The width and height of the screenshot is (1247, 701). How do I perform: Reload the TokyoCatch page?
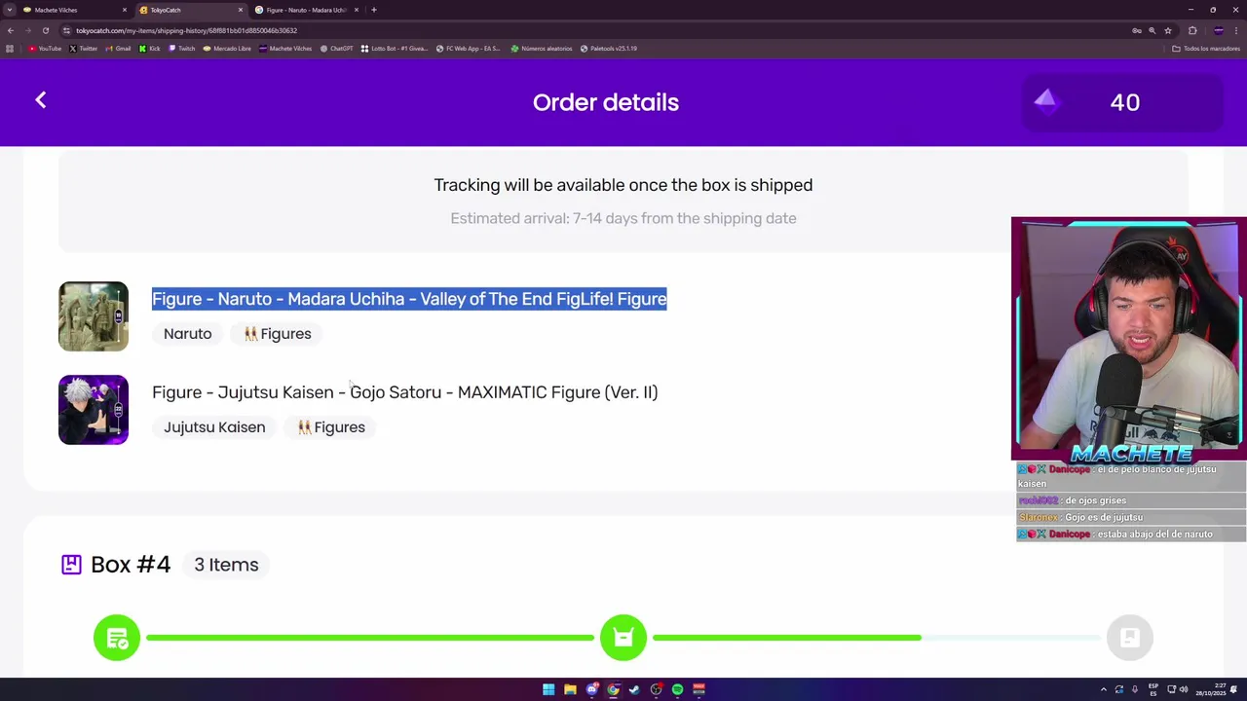click(45, 30)
